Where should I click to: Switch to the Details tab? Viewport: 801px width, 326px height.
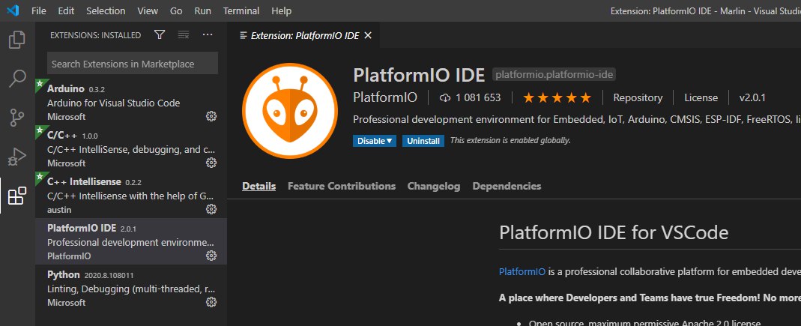[259, 186]
